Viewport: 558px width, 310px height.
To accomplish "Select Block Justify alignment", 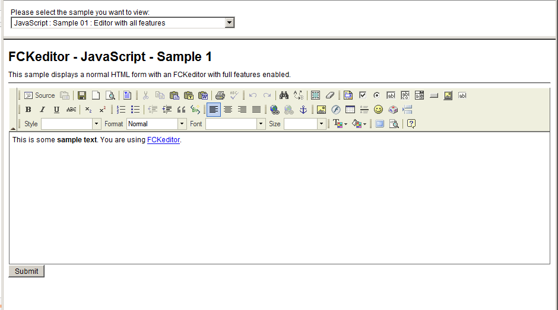I will [x=256, y=110].
